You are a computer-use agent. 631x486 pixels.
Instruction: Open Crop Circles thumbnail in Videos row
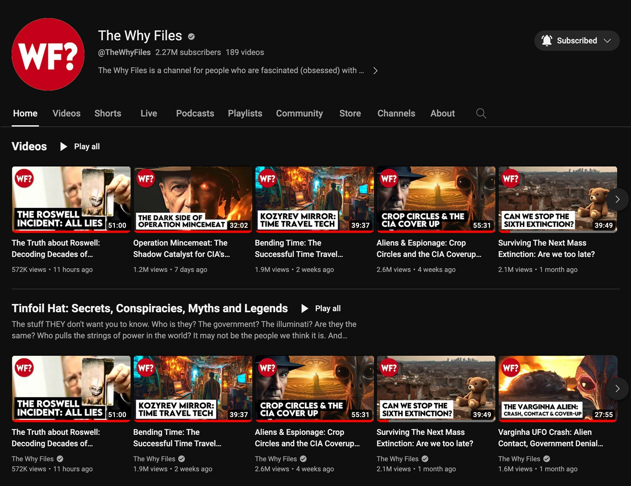[x=436, y=199]
